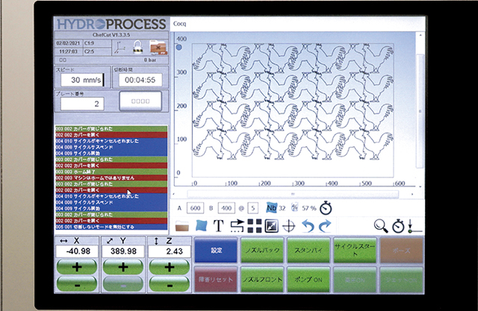This screenshot has width=478, height=311.
Task: Click the crosshair origin icon
Action: pos(289,225)
